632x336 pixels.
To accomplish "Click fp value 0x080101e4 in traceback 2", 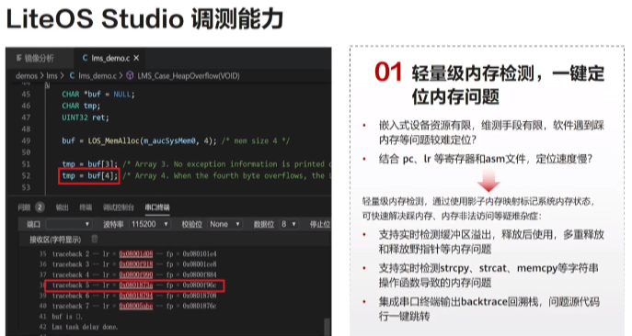I will click(200, 254).
